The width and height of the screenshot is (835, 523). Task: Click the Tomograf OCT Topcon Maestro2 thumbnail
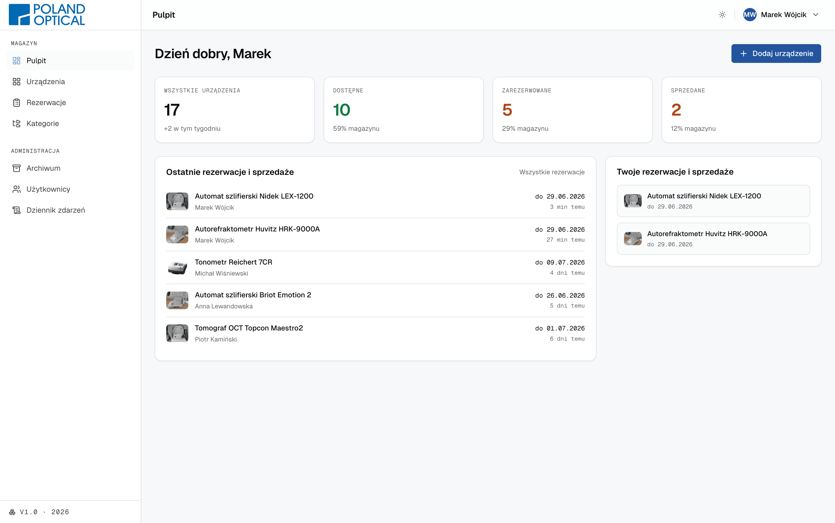click(x=177, y=333)
